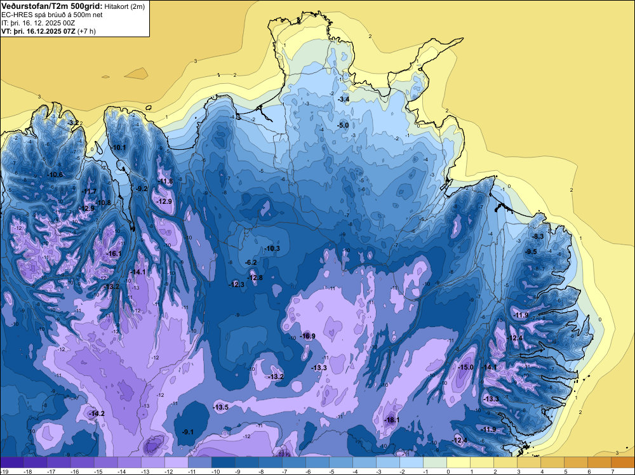The height and width of the screenshot is (475, 635).
Task: Click the -10.6 station temperature label
Action: click(55, 175)
